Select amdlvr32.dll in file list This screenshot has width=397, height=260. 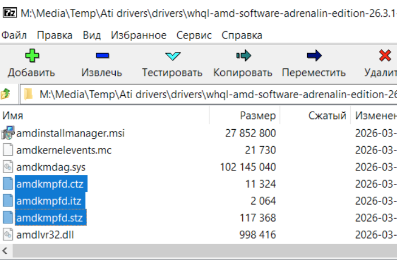click(45, 235)
